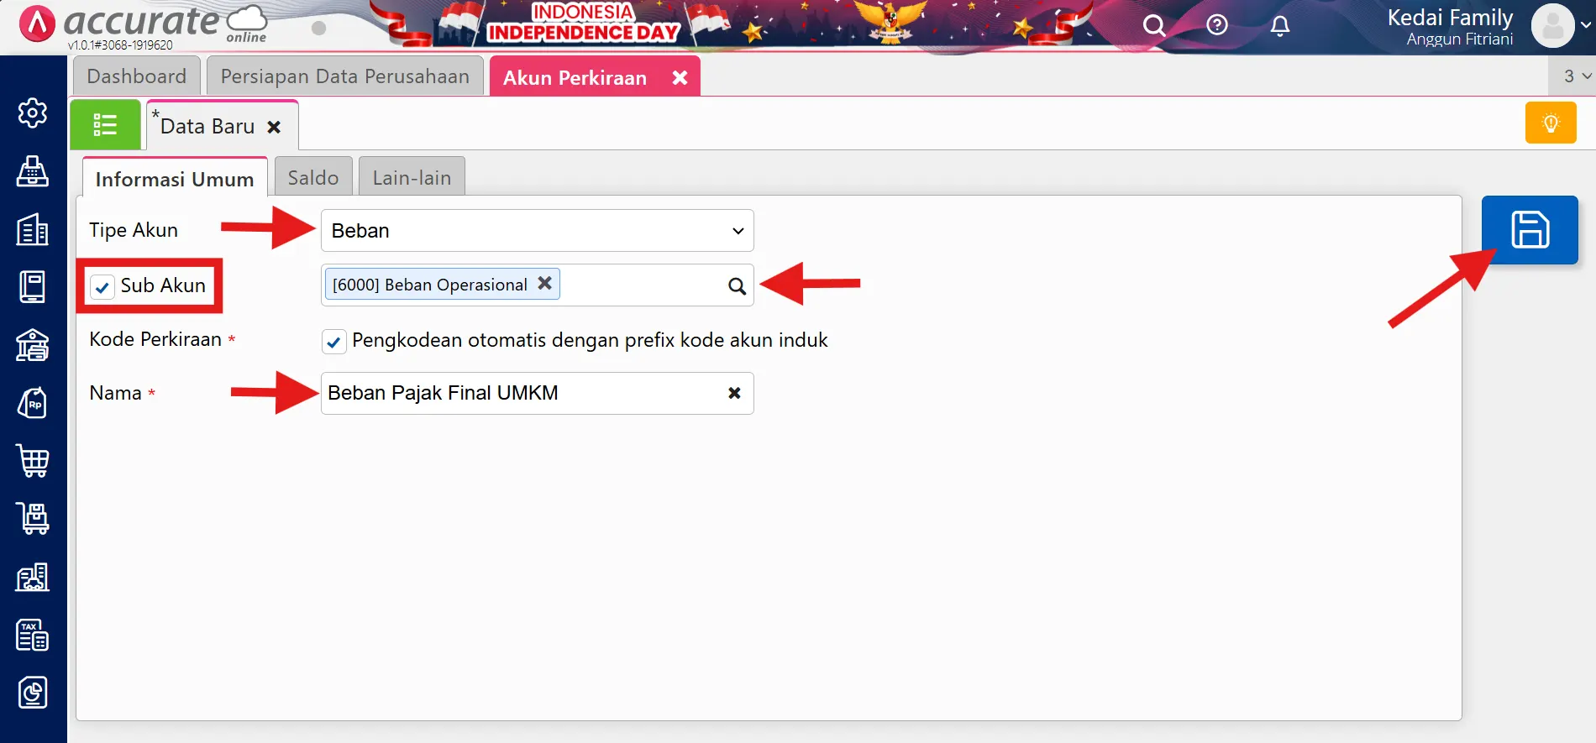Screen dimensions: 1596x743
Task: Open the settings gear in sidebar
Action: tap(33, 112)
